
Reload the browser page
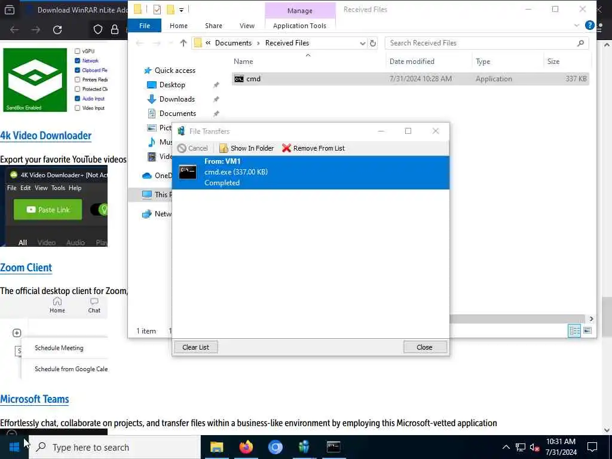pyautogui.click(x=57, y=30)
